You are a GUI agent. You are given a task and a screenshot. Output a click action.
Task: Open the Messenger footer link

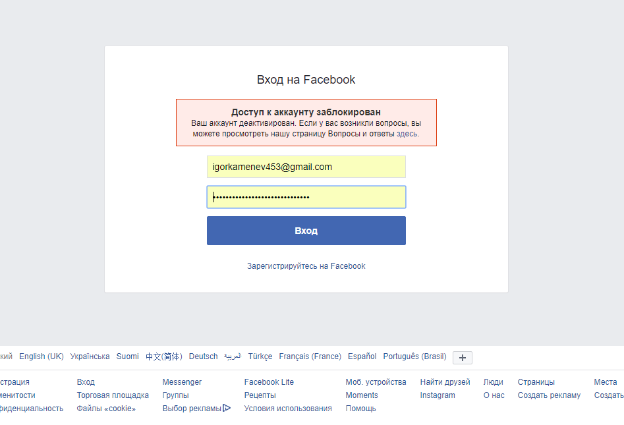click(182, 382)
